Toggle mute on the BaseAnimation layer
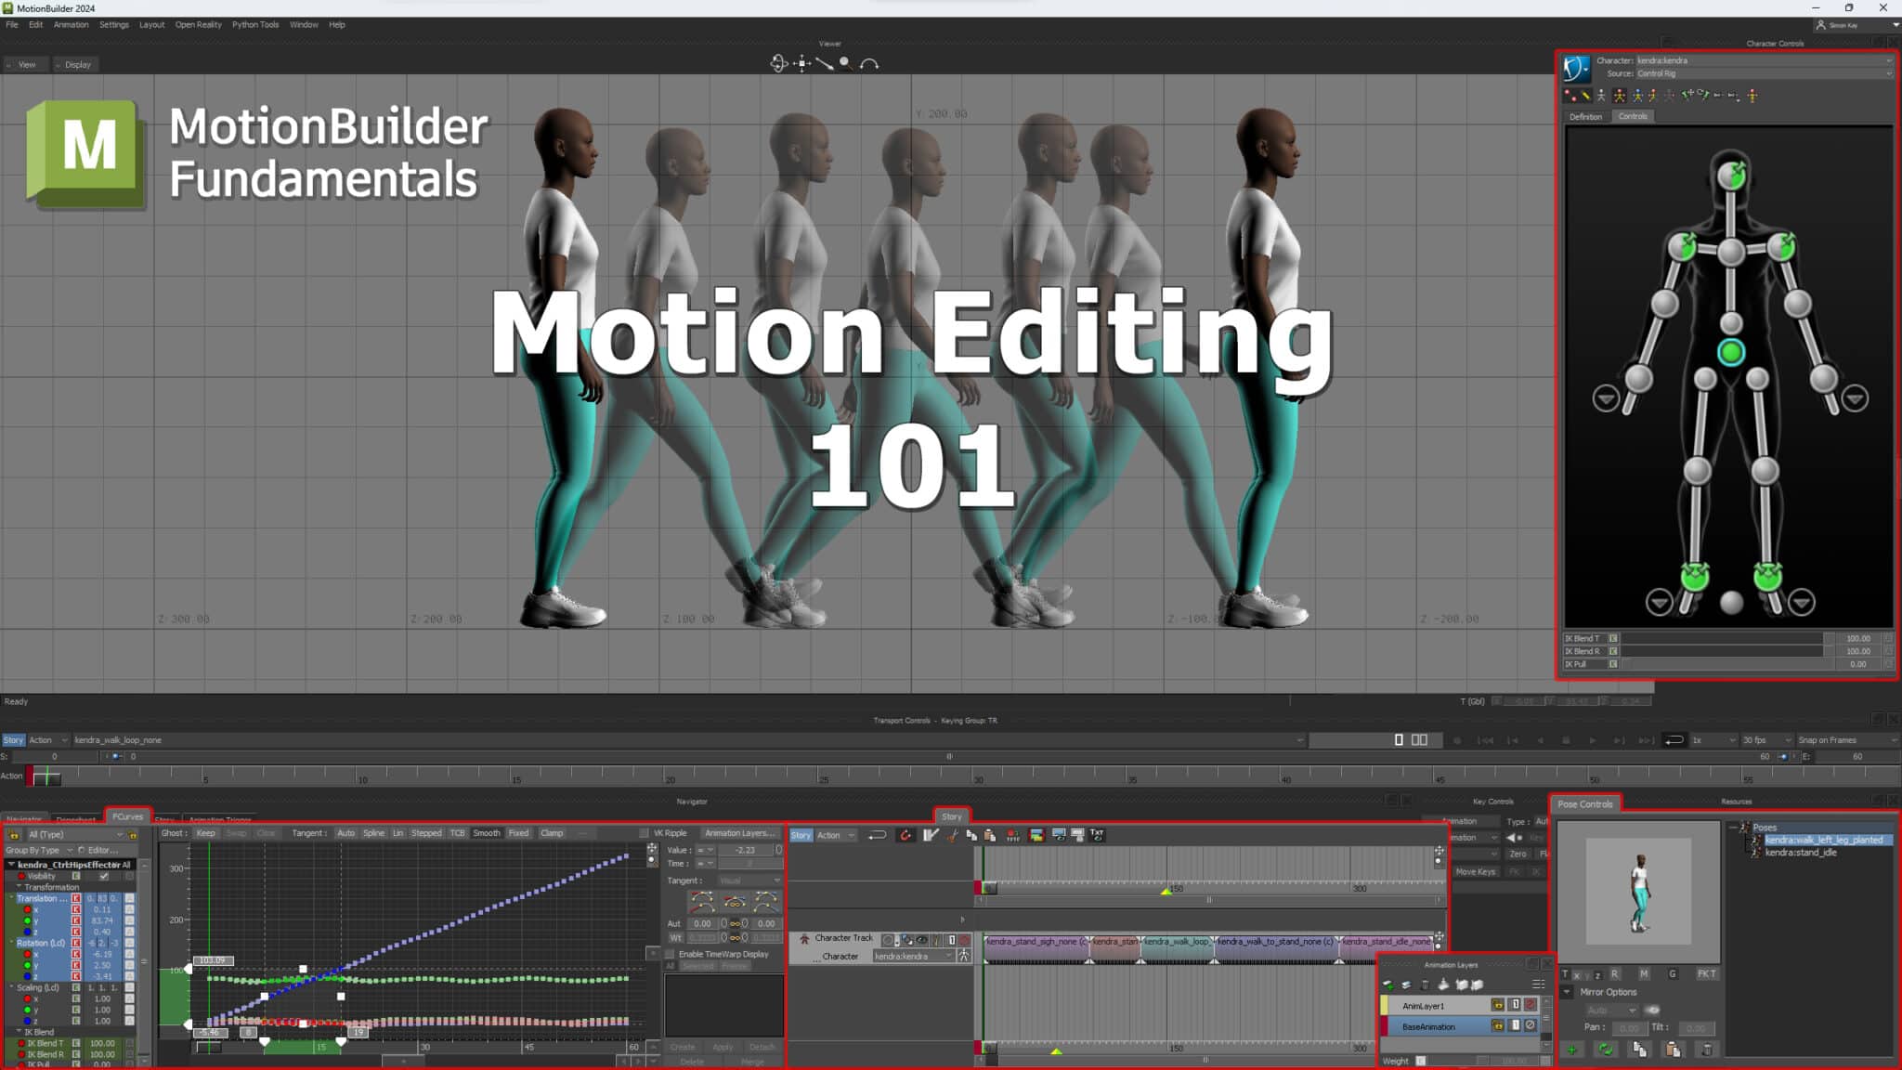 tap(1531, 1027)
